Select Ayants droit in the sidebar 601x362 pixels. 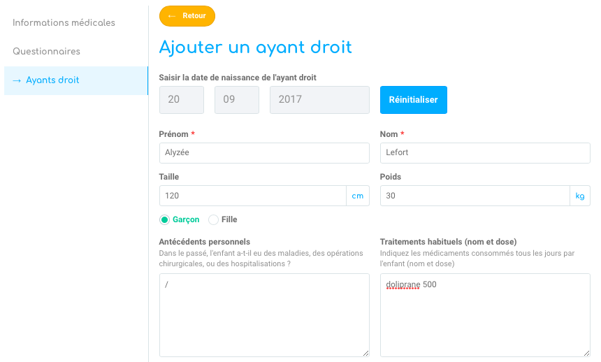pyautogui.click(x=76, y=80)
